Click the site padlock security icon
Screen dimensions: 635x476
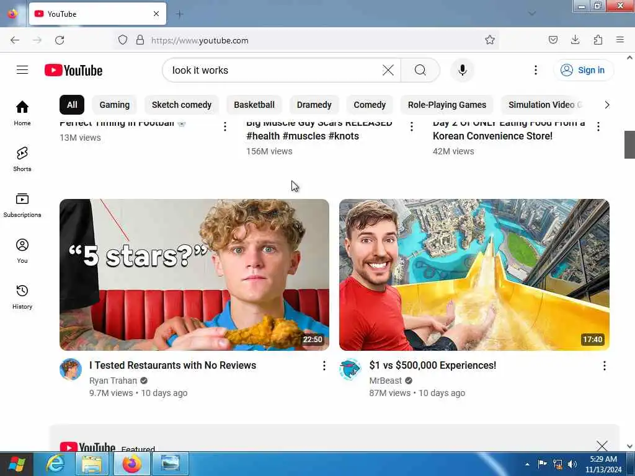[x=140, y=40]
